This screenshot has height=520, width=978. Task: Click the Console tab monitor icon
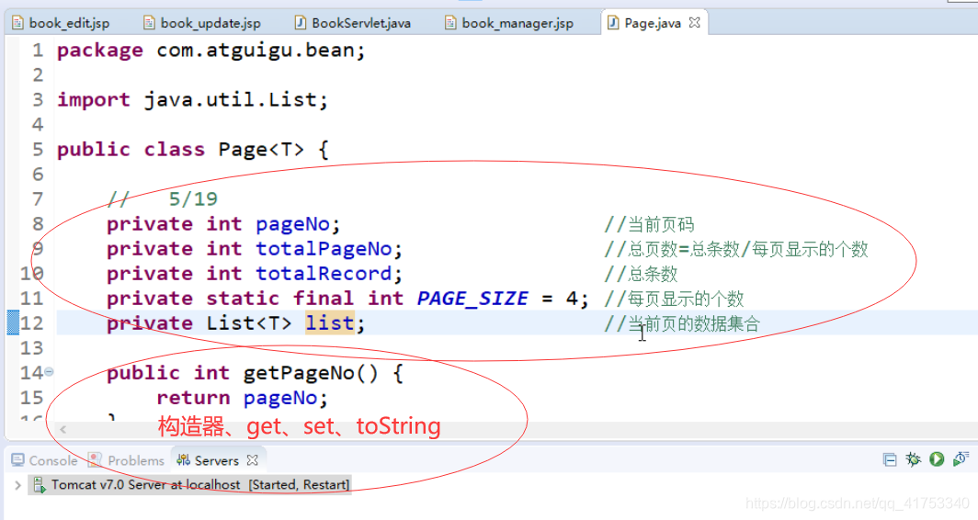coord(18,460)
